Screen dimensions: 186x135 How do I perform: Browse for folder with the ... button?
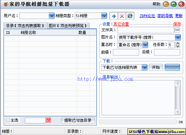click(x=177, y=30)
